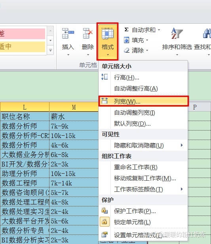Expand the 清除 dropdown arrow
Viewport: 211px width, 244px height.
click(x=147, y=50)
